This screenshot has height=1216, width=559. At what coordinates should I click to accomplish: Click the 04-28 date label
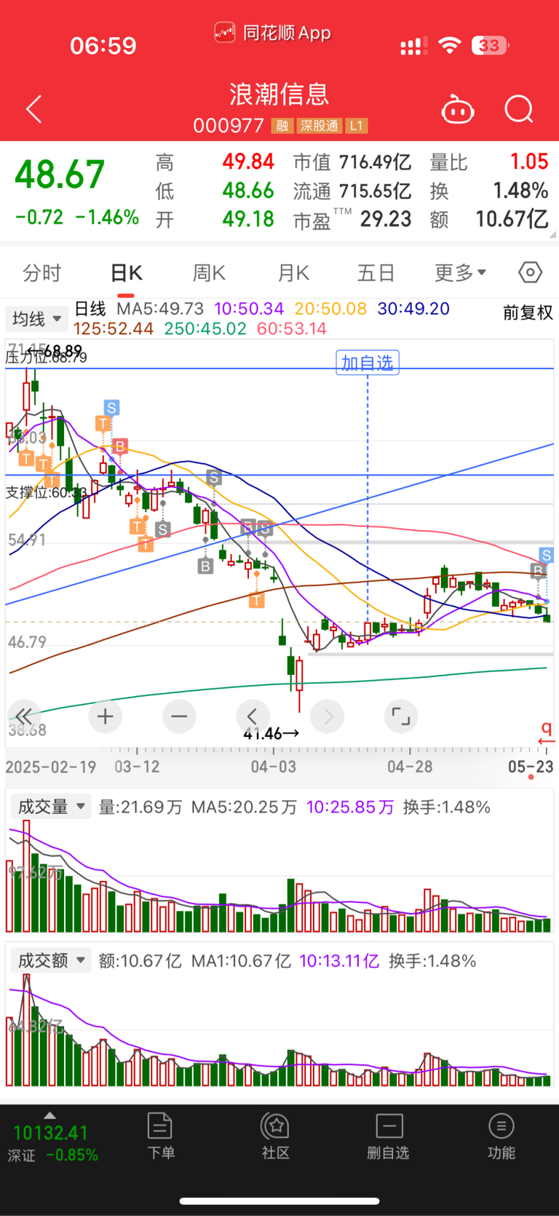(x=410, y=766)
